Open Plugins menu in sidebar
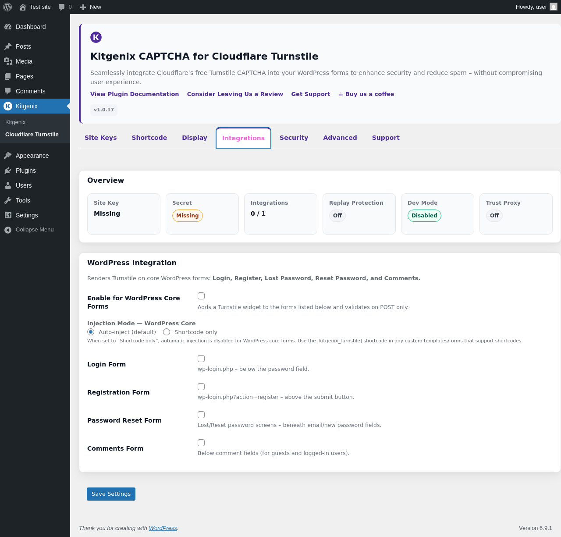561x537 pixels. pyautogui.click(x=25, y=171)
